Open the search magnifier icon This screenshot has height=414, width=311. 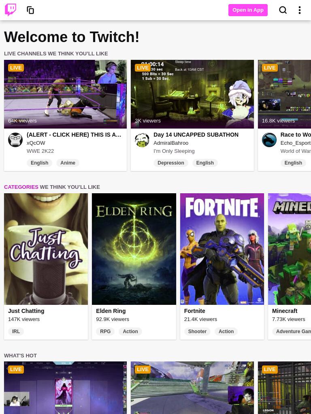tap(283, 10)
